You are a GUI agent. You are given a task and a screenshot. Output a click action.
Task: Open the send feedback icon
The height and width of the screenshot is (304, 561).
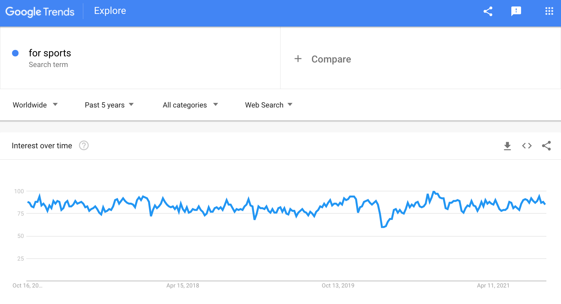coord(516,11)
